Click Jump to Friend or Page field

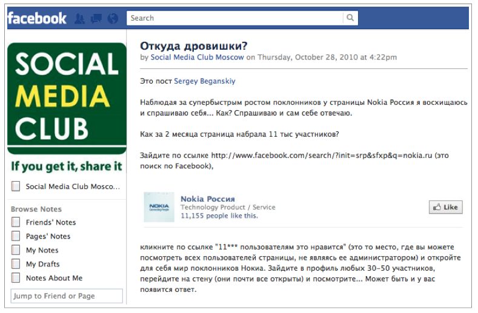[x=67, y=296]
